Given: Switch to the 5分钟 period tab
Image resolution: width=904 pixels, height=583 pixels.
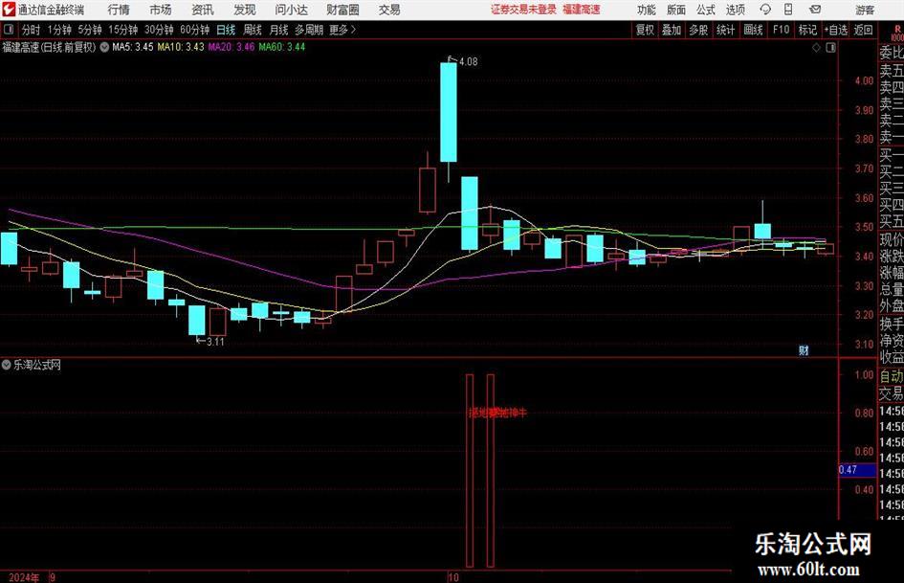Looking at the screenshot, I should tap(90, 30).
